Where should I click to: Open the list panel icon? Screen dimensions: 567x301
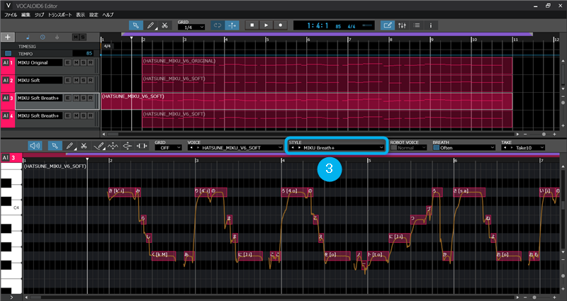point(417,25)
